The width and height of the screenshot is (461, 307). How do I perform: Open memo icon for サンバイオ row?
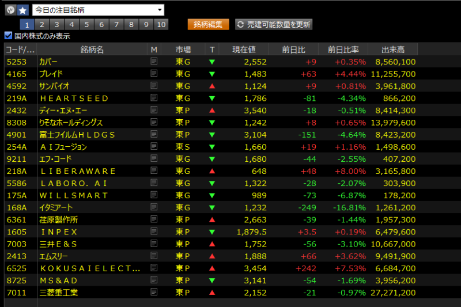[154, 85]
